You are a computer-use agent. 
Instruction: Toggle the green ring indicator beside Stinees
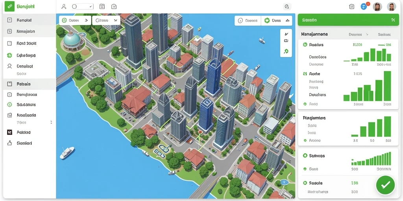point(305,155)
